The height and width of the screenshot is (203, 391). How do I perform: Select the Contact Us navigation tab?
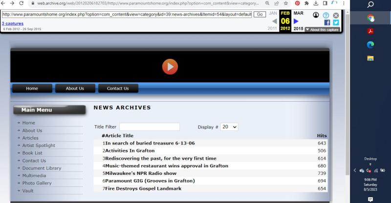tap(118, 89)
